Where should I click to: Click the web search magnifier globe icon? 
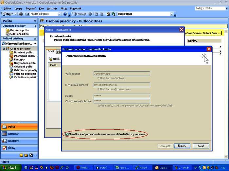[x=113, y=14]
